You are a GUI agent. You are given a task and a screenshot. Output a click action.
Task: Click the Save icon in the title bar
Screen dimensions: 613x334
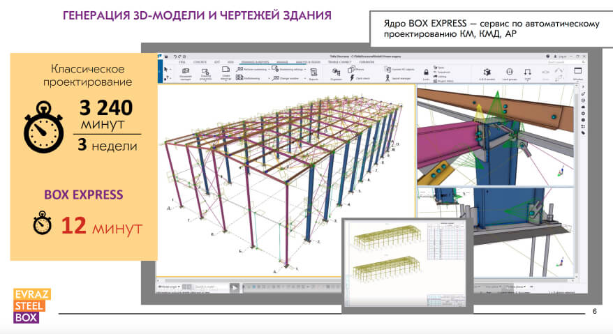166,56
